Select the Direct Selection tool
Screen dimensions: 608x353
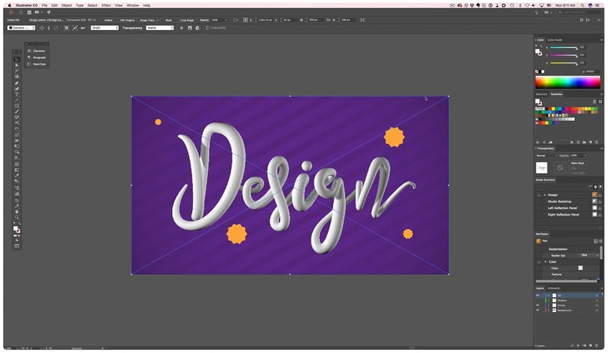coord(17,65)
